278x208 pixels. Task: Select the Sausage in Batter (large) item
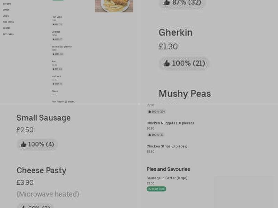167,178
